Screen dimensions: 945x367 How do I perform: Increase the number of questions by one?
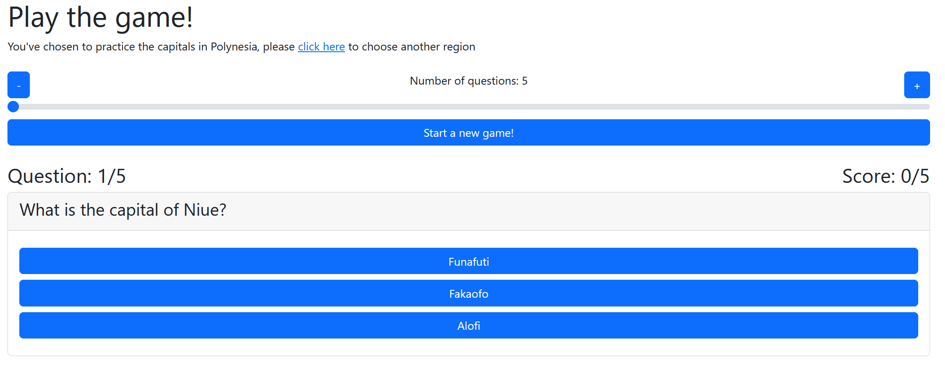(916, 85)
